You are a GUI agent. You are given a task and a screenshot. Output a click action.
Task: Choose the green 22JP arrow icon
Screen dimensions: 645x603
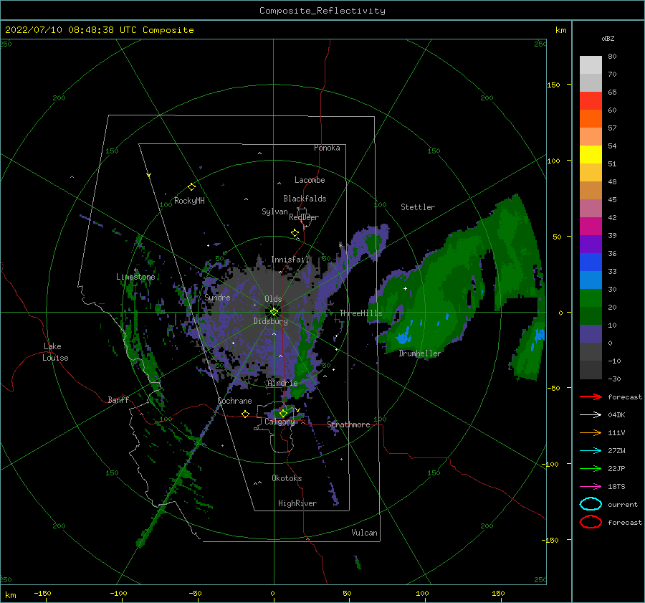pos(591,468)
